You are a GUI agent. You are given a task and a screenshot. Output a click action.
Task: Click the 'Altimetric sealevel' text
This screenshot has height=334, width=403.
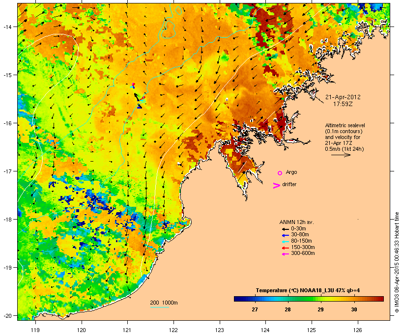tap(345, 125)
